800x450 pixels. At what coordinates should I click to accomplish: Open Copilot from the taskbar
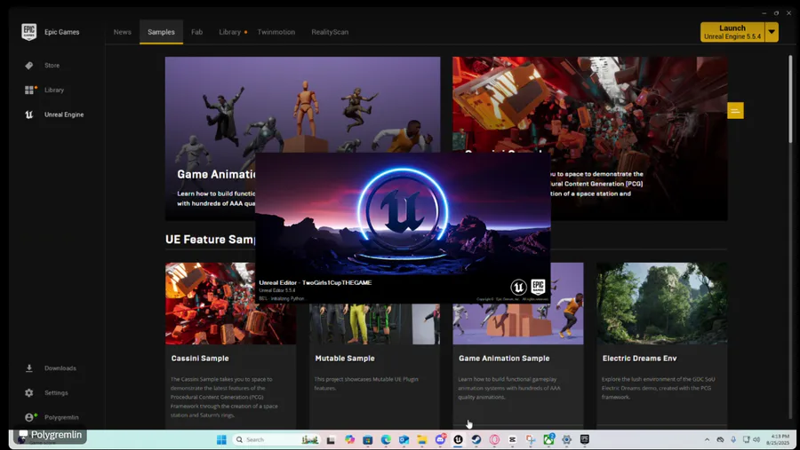(349, 439)
